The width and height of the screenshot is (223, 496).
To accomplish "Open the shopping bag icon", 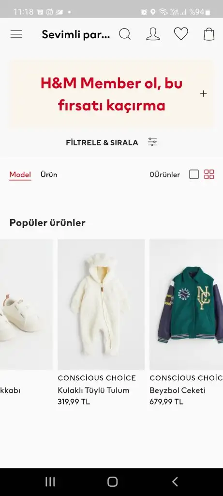I will pos(209,34).
